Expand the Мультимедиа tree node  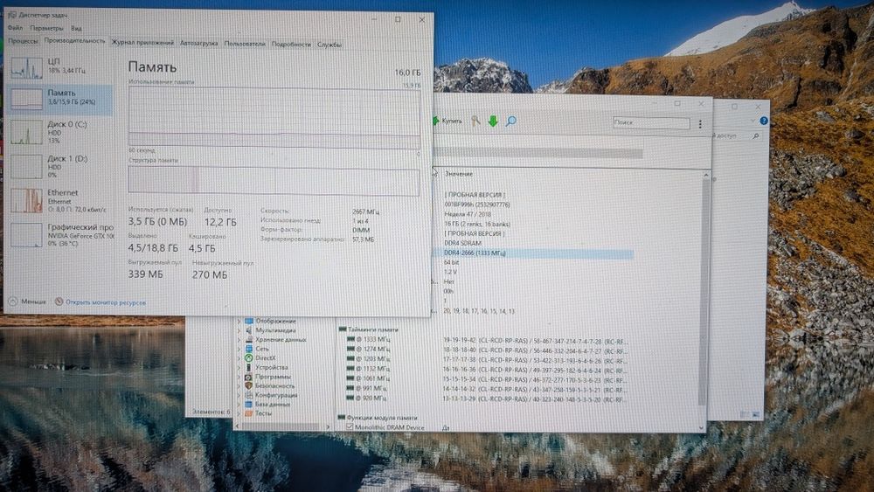[x=239, y=330]
